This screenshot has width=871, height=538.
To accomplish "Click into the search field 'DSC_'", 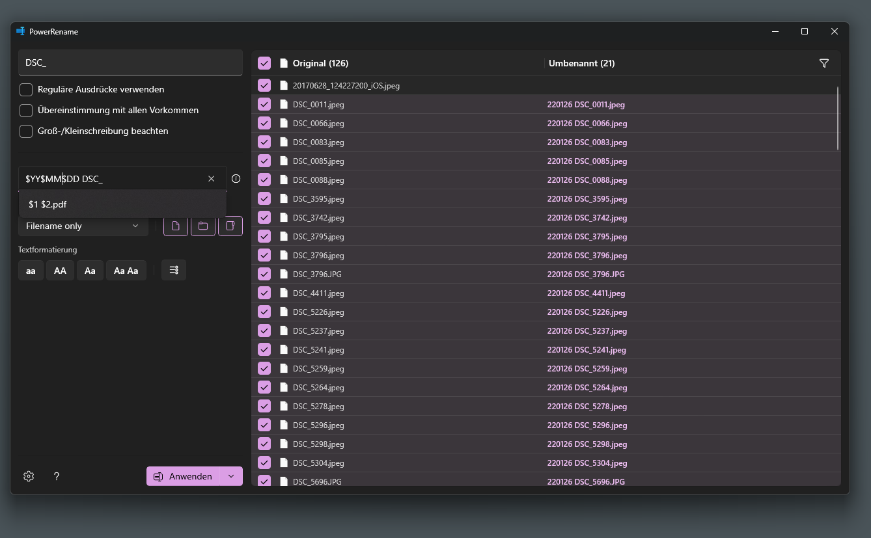I will click(x=130, y=62).
